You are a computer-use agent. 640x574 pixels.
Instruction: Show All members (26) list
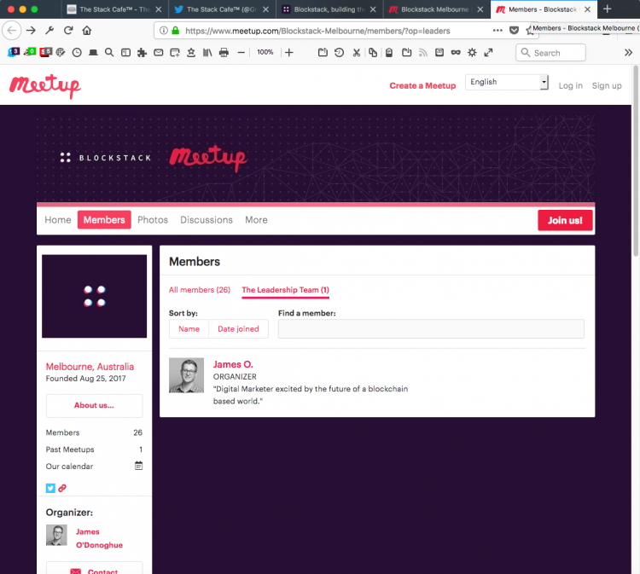200,290
